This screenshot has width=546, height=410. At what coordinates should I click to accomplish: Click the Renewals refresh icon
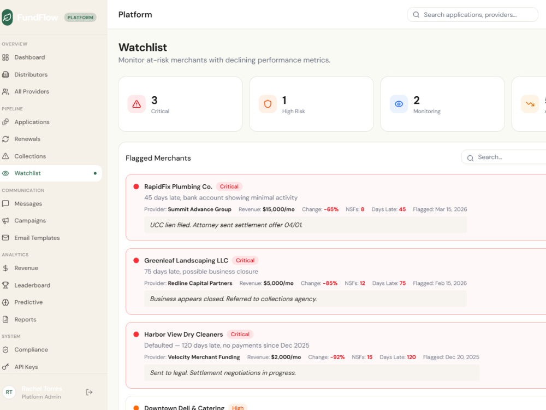(5, 139)
